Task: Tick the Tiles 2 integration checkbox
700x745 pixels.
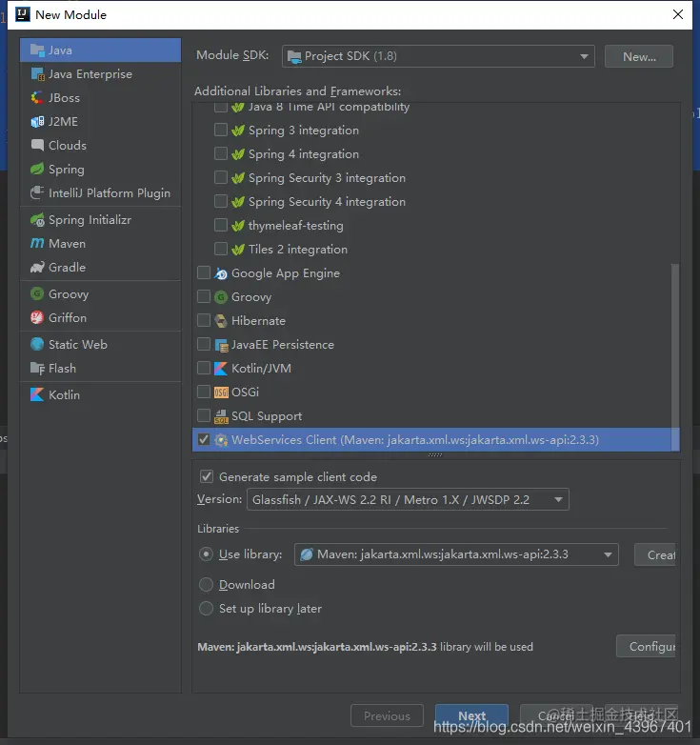Action: point(221,249)
